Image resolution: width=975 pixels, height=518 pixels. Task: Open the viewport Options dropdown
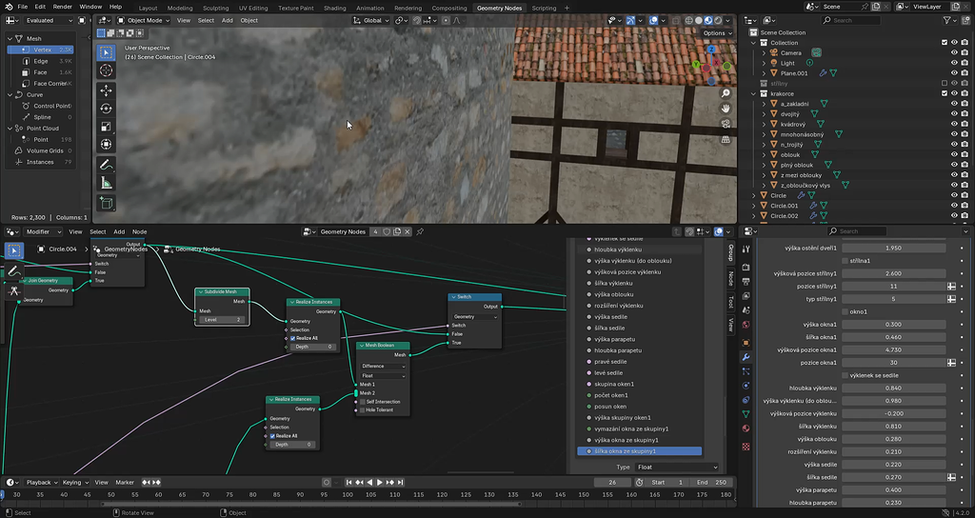pos(717,33)
